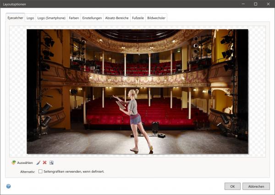Click the theater eyecatcher preview image

tap(137, 92)
